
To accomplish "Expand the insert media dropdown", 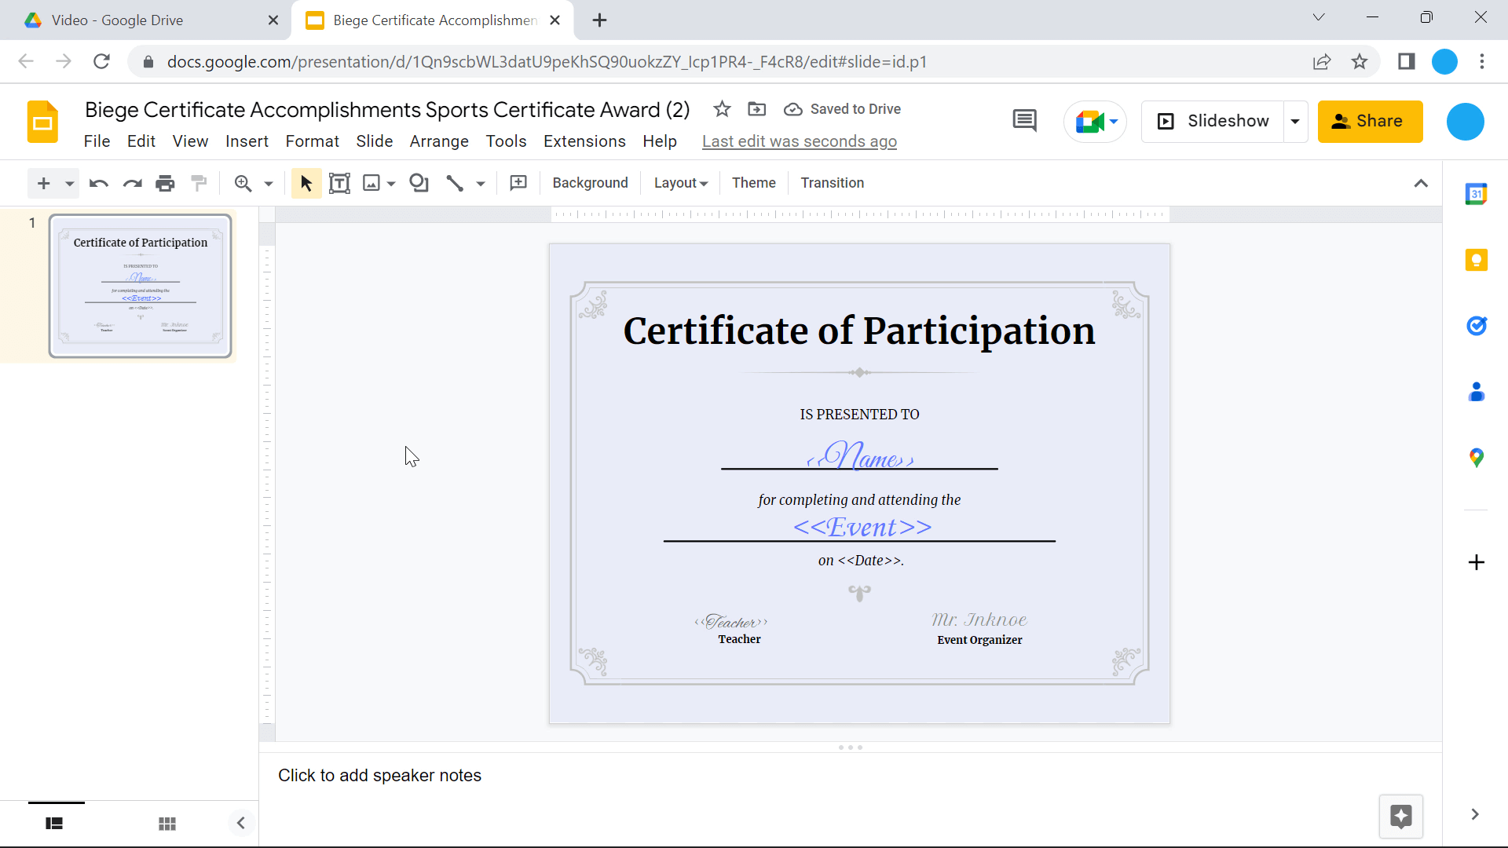I will [x=390, y=183].
